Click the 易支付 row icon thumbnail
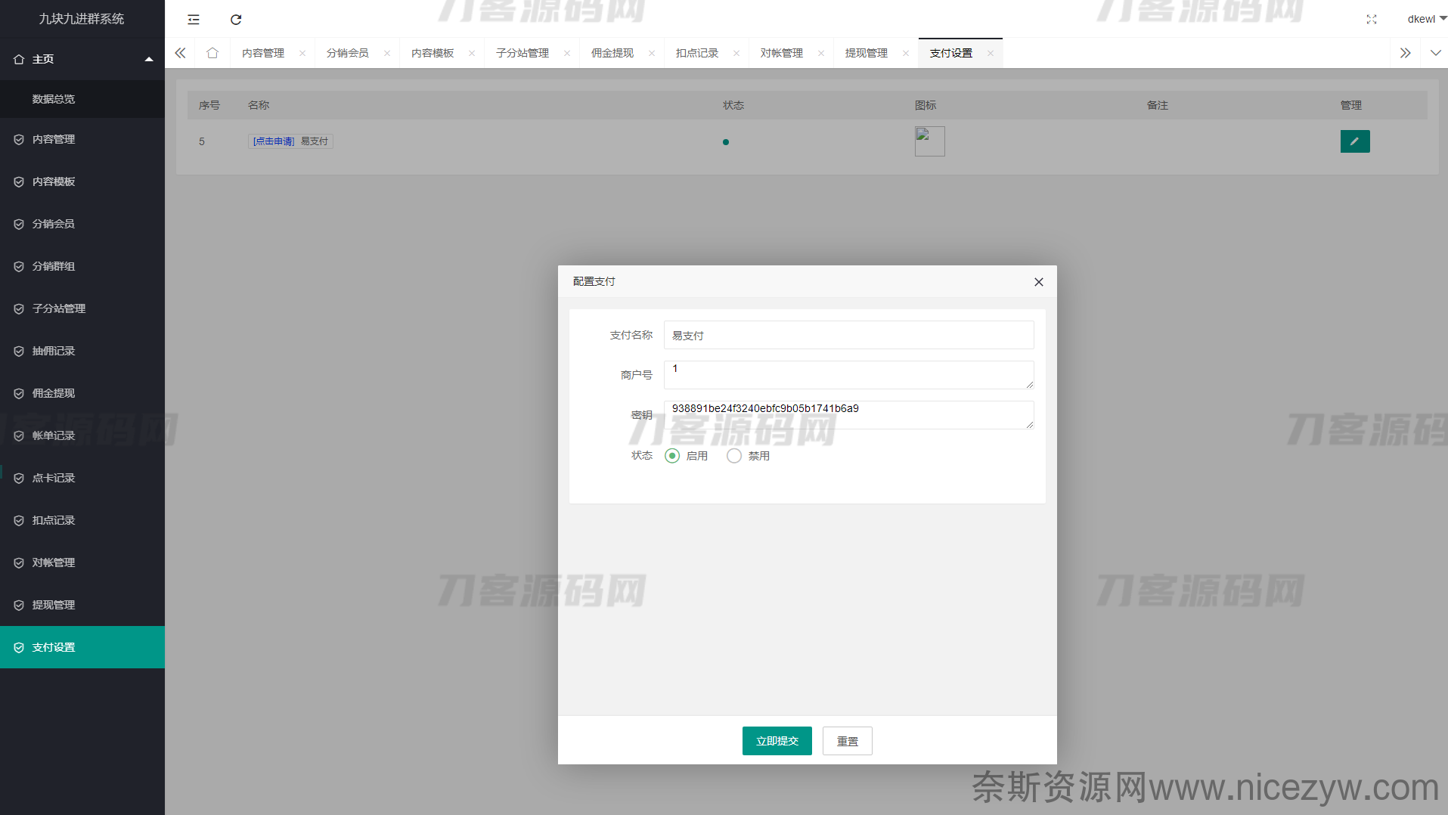 (930, 141)
